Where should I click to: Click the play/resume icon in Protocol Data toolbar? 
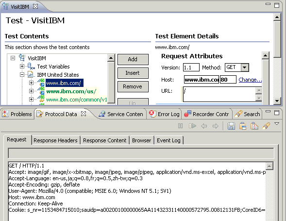tap(192, 126)
